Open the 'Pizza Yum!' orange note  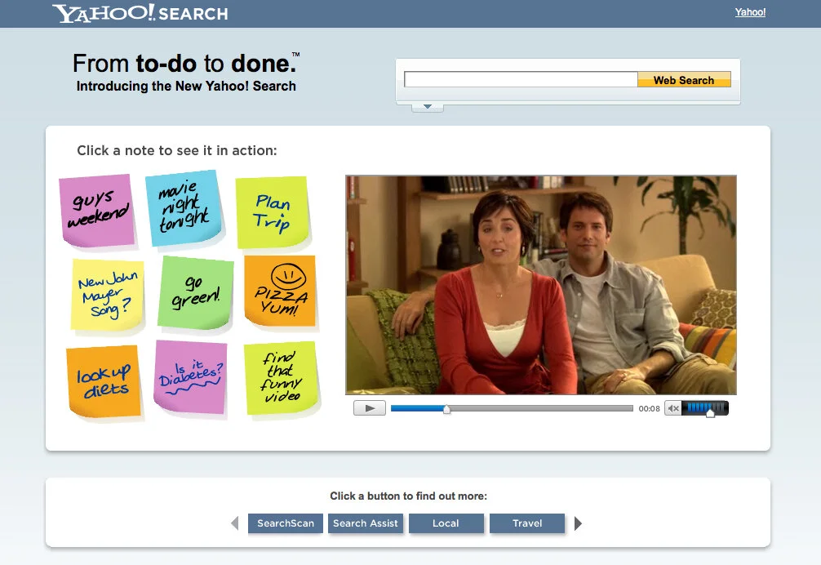point(280,291)
